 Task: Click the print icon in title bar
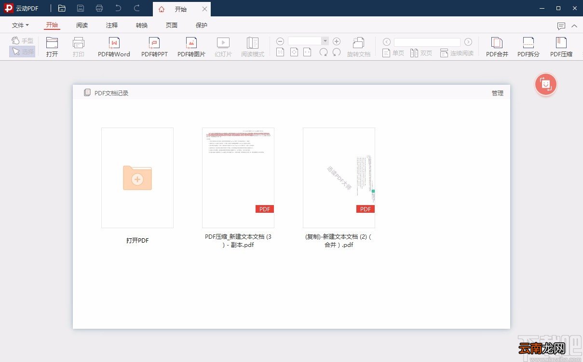99,8
